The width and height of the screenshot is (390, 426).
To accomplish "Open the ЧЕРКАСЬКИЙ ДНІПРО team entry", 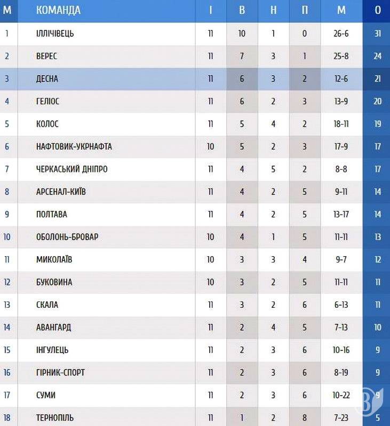I will 71,169.
